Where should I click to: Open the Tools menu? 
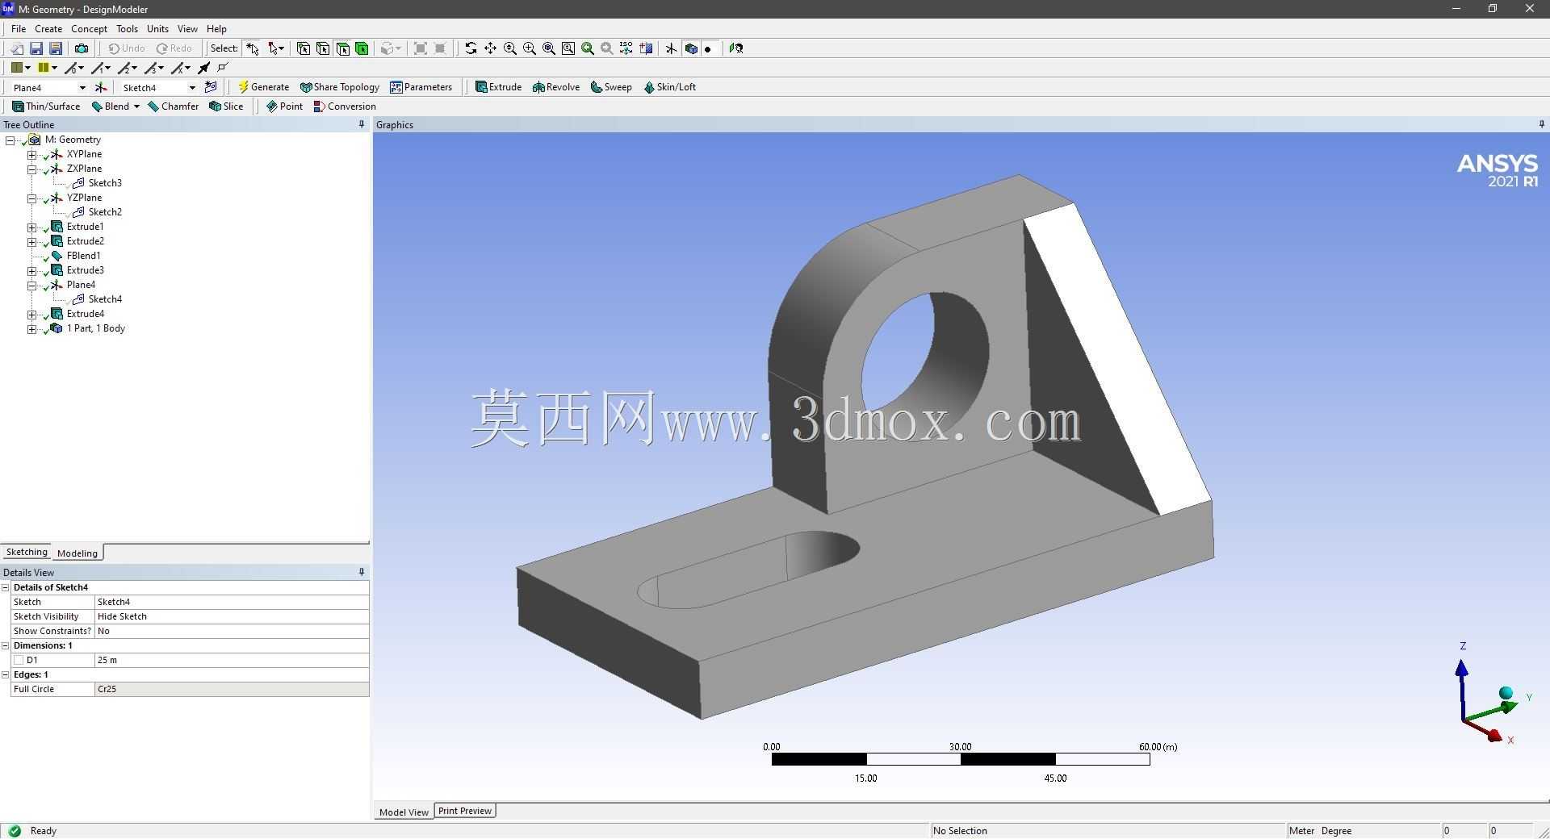pos(127,29)
